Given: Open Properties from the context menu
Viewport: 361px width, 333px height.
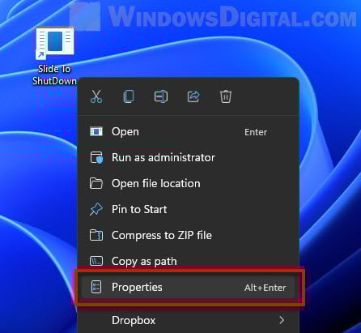Looking at the screenshot, I should [x=188, y=287].
